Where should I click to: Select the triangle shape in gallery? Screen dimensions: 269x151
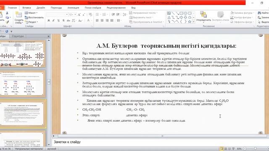(x=169, y=18)
